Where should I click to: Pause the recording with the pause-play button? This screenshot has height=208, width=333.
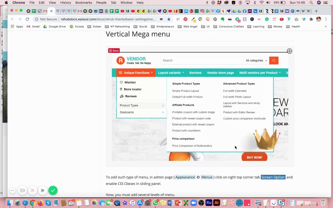43,190
